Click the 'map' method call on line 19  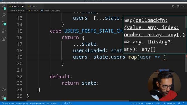[x=132, y=57]
